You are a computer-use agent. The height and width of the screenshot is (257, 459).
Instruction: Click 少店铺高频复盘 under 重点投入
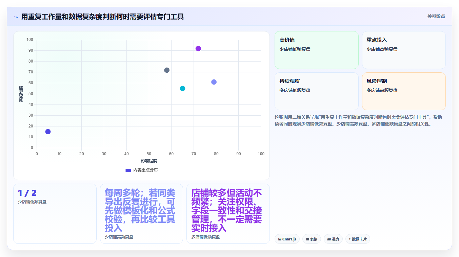coord(382,49)
